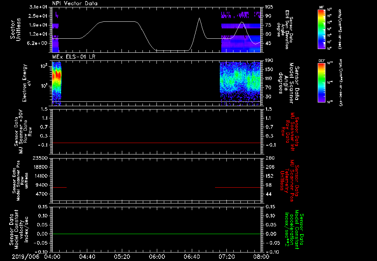The width and height of the screenshot is (377, 261).
Task: Click the '2.5e+01' sector tick value
Action: pos(38,16)
